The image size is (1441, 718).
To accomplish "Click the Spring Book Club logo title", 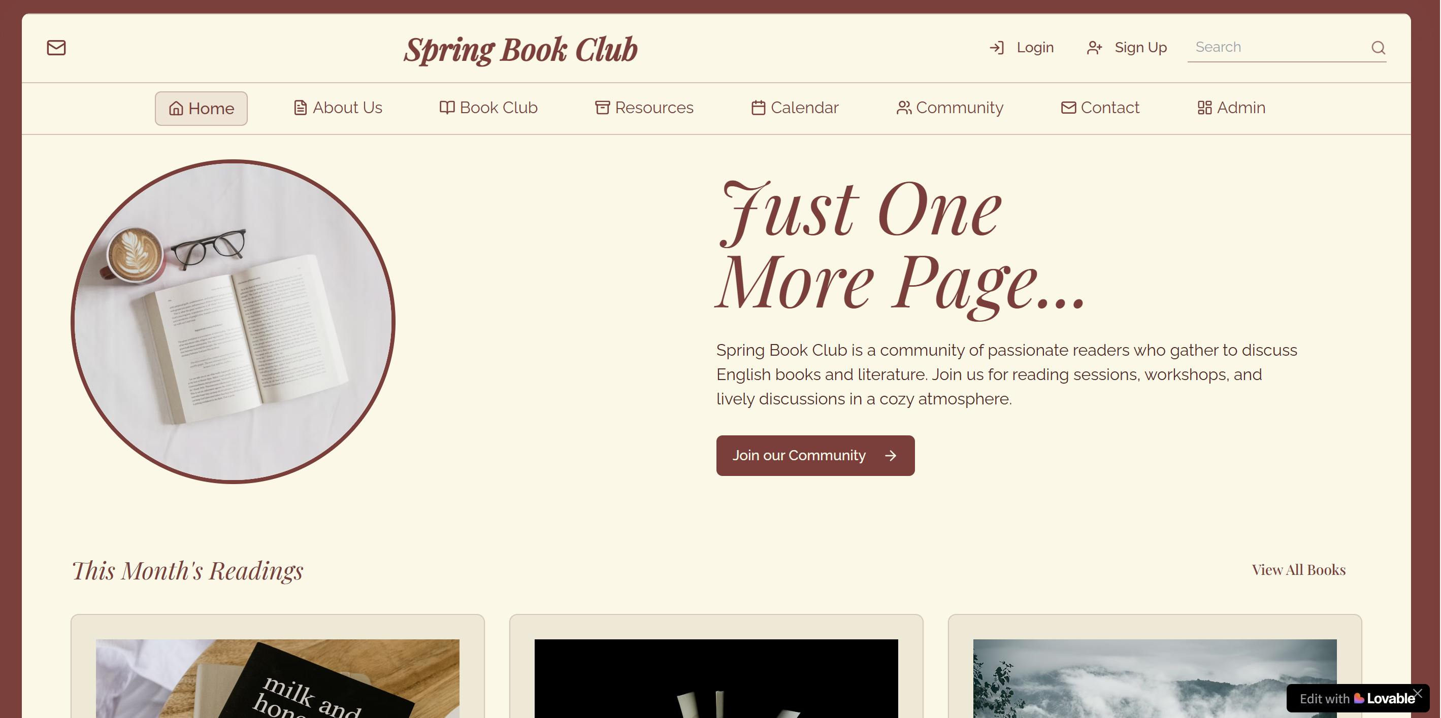I will coord(521,50).
